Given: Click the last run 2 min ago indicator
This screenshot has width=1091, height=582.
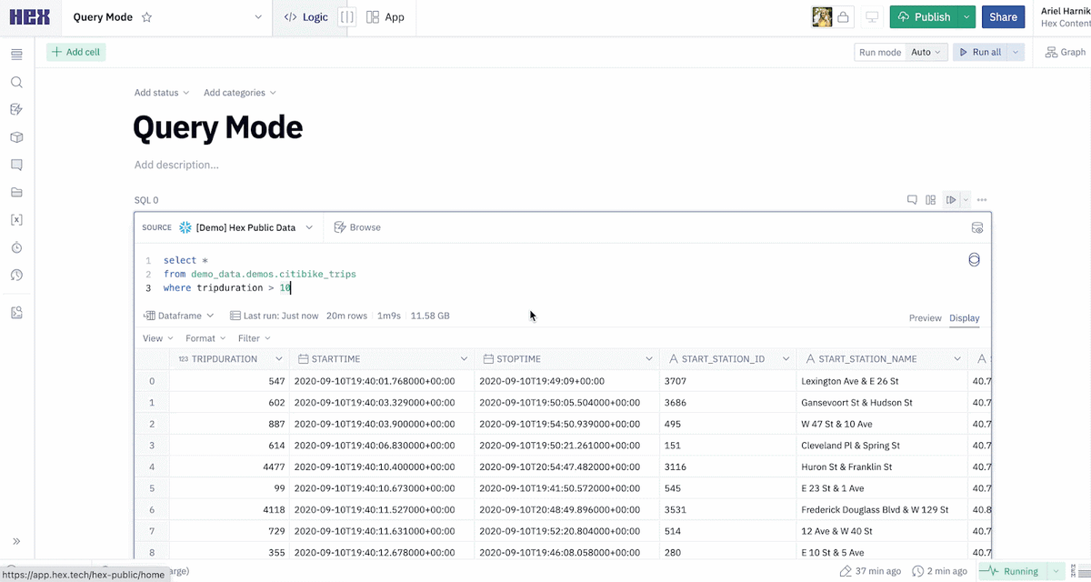Looking at the screenshot, I should tap(939, 571).
